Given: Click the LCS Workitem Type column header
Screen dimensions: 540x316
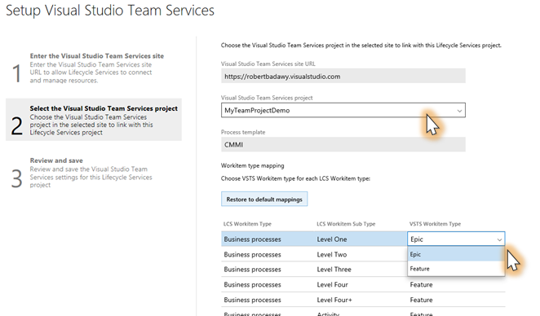Looking at the screenshot, I should [247, 224].
